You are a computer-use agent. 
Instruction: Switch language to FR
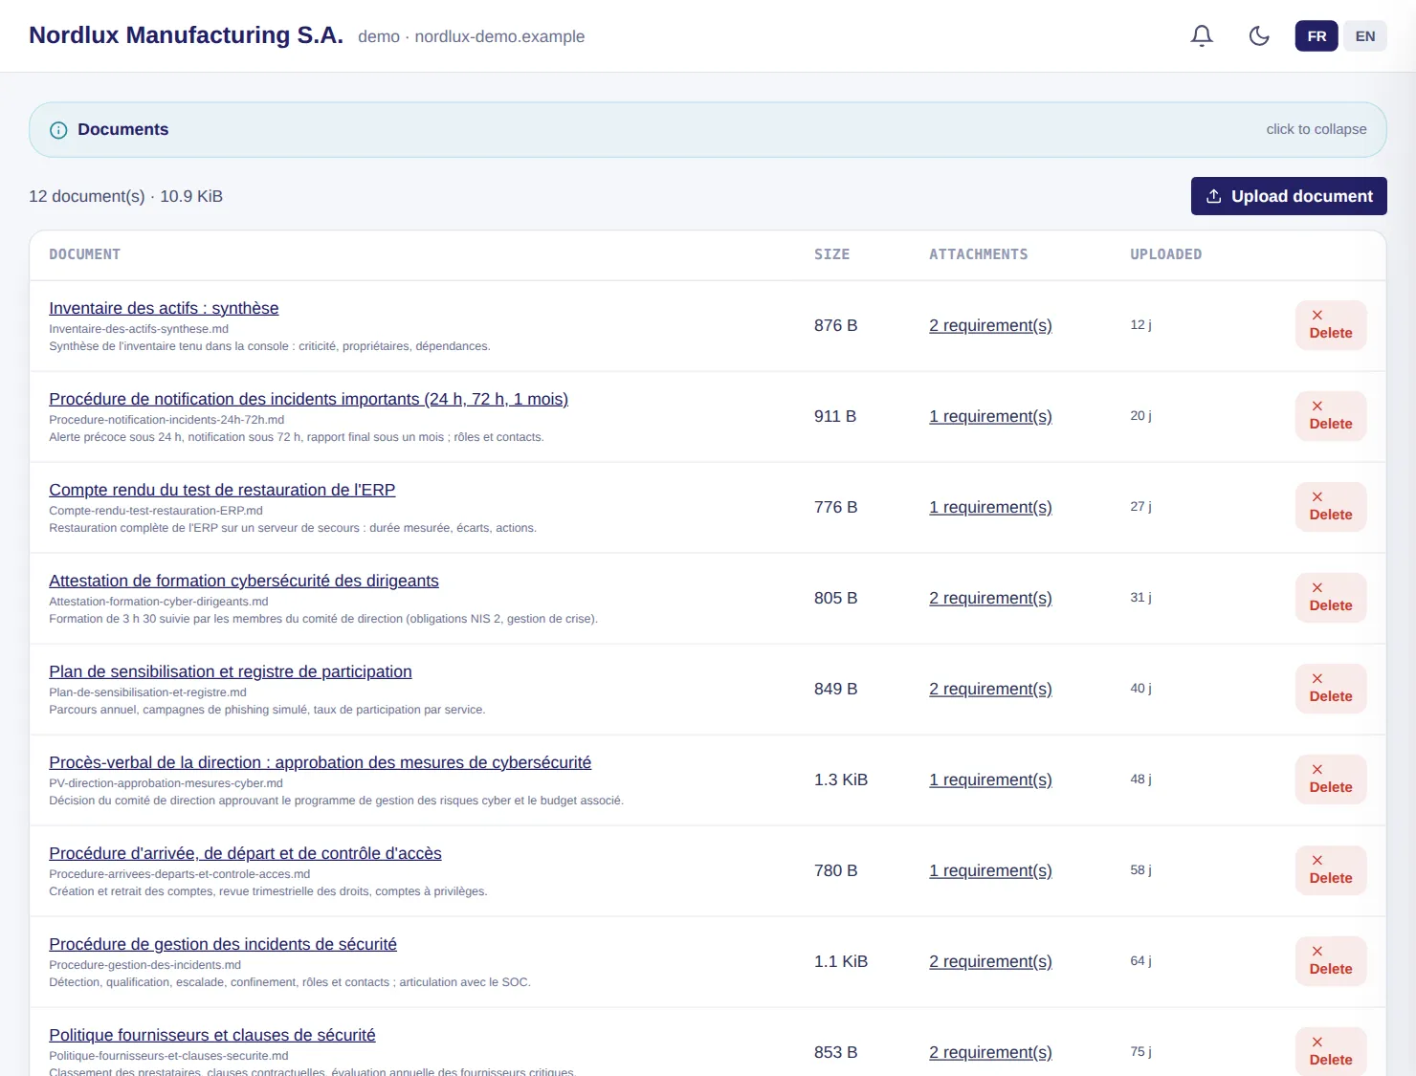coord(1316,36)
